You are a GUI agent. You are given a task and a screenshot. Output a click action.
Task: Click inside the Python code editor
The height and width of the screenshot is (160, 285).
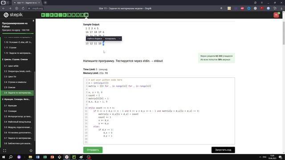tap(159, 111)
